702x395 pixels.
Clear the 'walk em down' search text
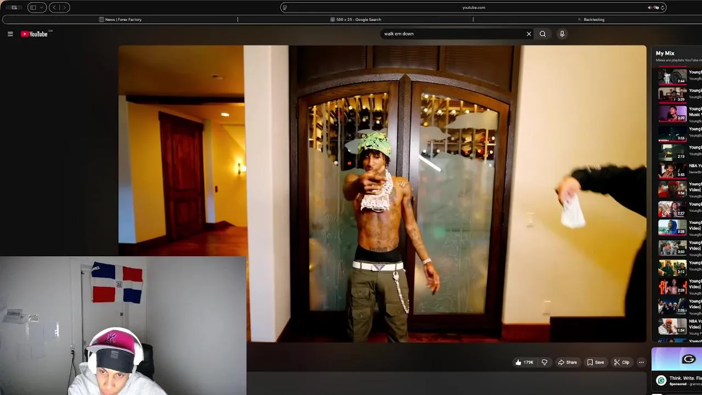pos(529,34)
